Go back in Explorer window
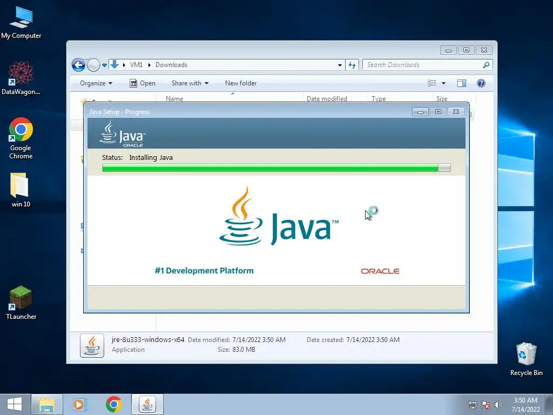Screen dimensions: 553x415 [78, 65]
